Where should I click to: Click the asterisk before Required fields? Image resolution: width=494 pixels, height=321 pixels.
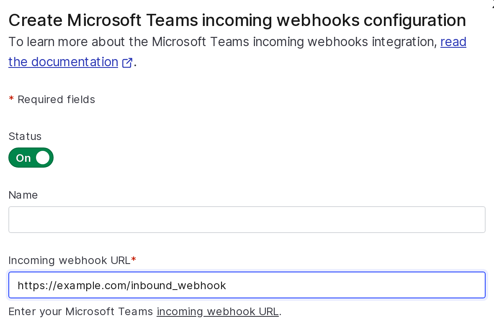pos(11,99)
